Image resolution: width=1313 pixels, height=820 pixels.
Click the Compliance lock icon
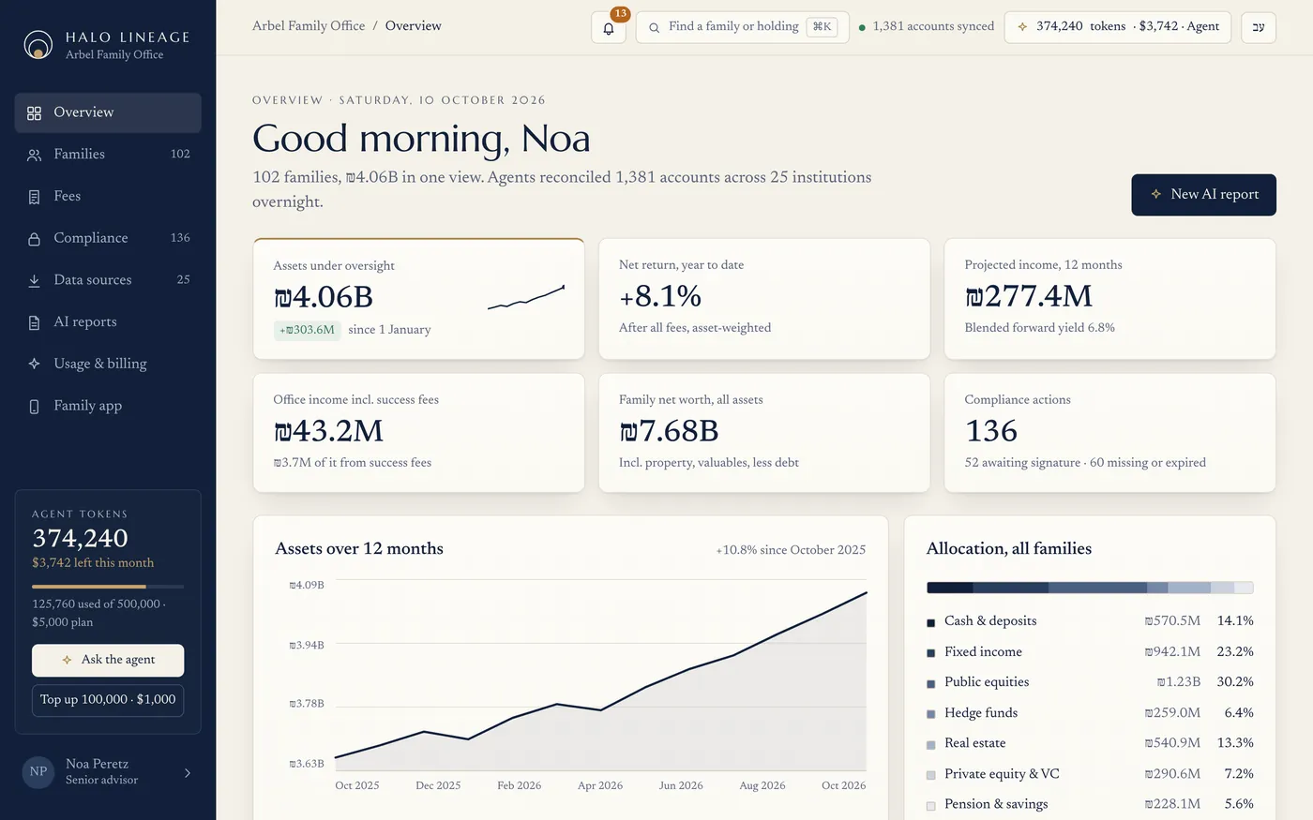(x=34, y=239)
